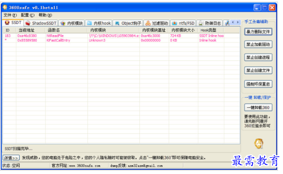
Task: Click the 强制环保重启 button
Action: (x=258, y=84)
